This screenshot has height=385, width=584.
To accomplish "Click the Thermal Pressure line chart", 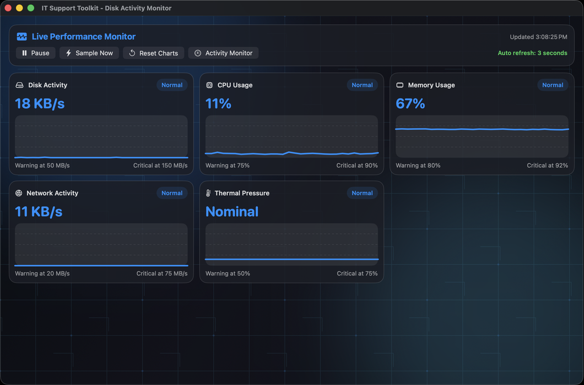I will pyautogui.click(x=291, y=244).
